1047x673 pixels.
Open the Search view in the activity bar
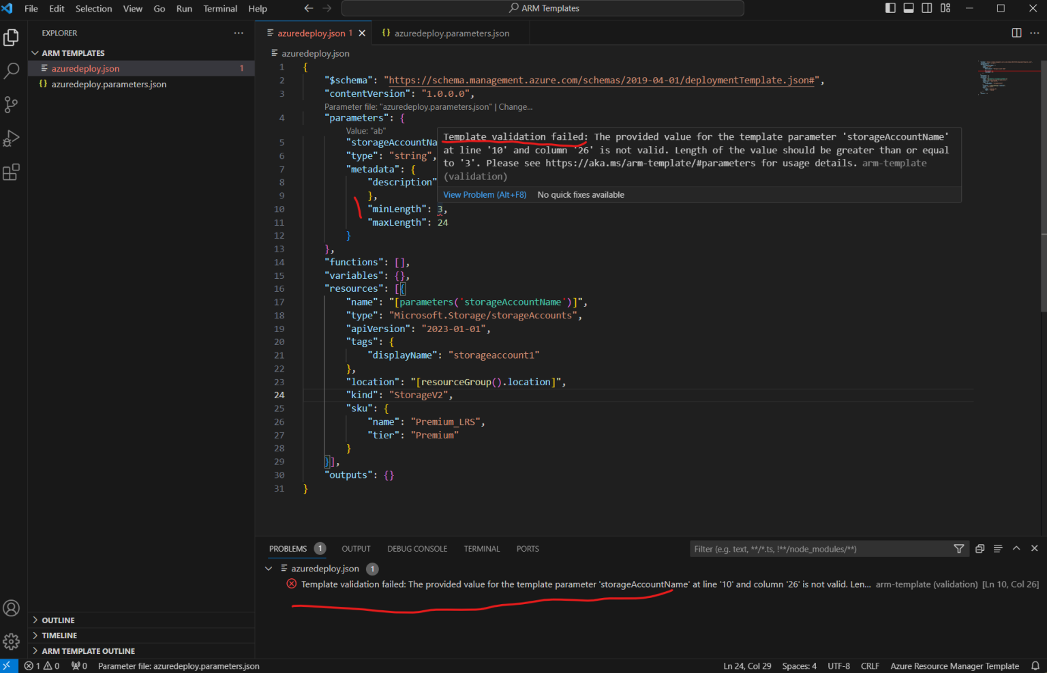(x=11, y=70)
